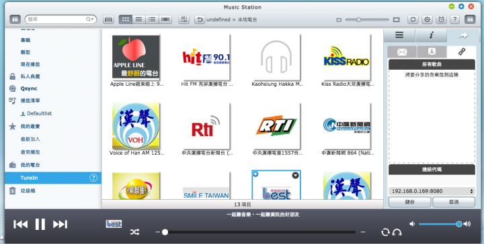
Task: Select the 中廣新聞網 864 station
Action: 346,126
